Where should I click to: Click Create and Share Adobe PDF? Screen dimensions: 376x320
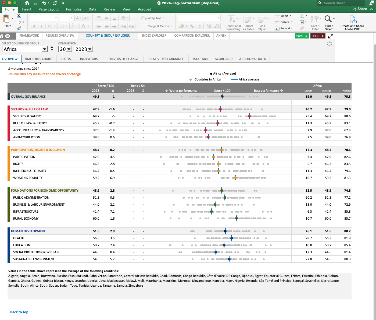(352, 23)
